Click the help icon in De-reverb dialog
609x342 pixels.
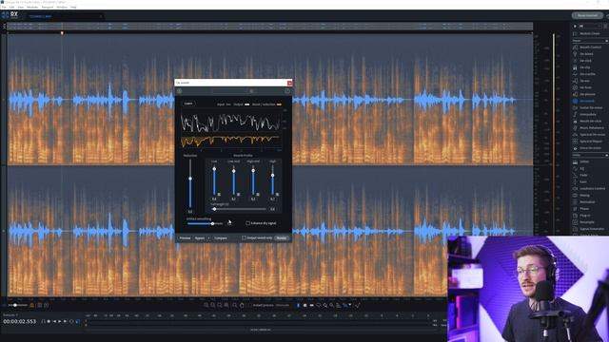coord(287,91)
